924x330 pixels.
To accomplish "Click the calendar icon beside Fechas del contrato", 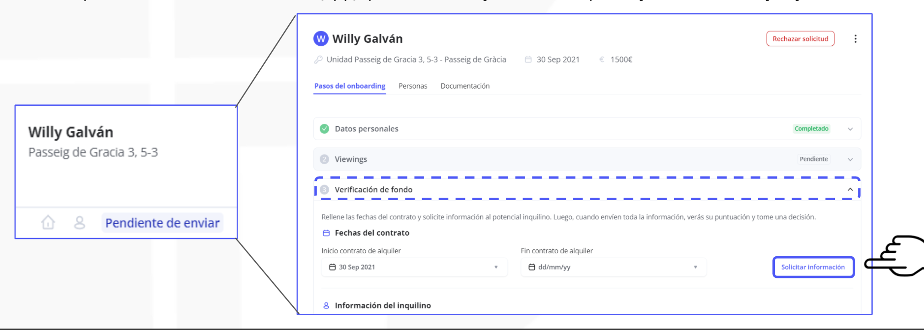I will click(x=326, y=233).
